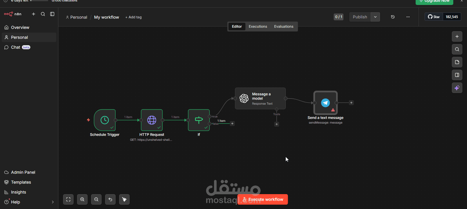Switch to Editor tab
The image size is (467, 209).
point(237,27)
